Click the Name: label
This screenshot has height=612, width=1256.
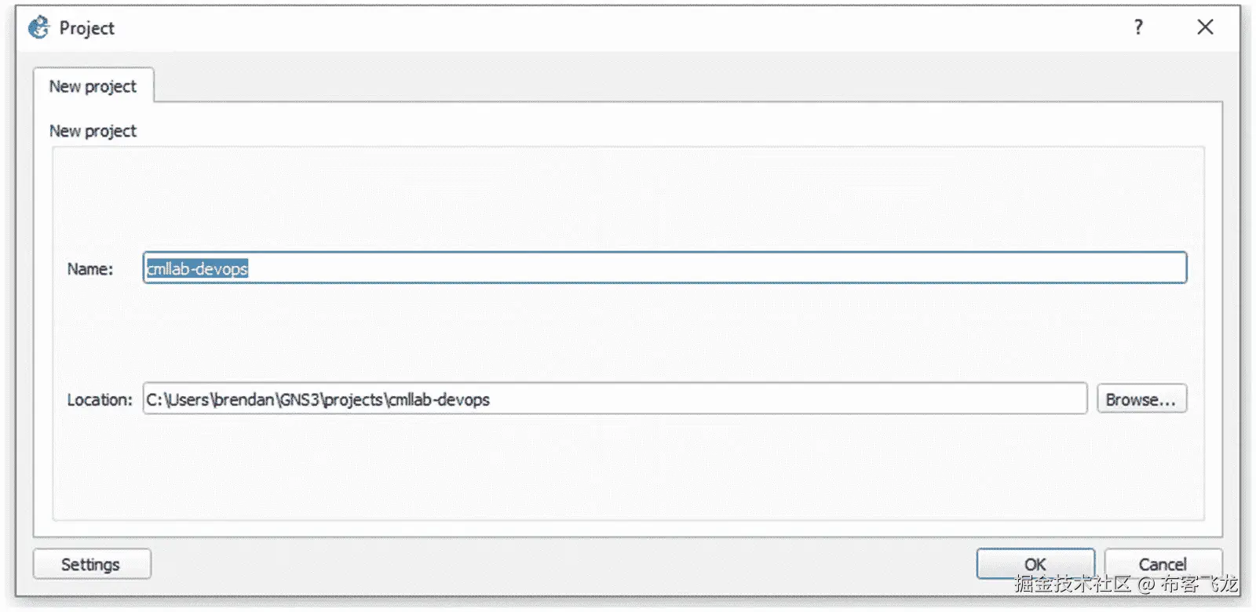coord(90,269)
